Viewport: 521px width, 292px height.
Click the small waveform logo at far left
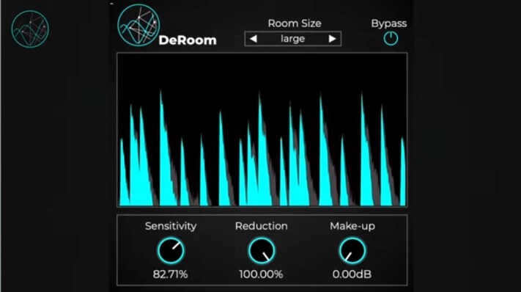[30, 29]
